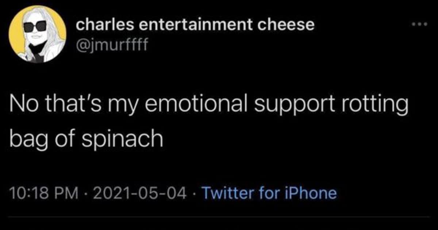Open the Twitter for iPhone source link
The width and height of the screenshot is (438, 230).
coord(269,193)
